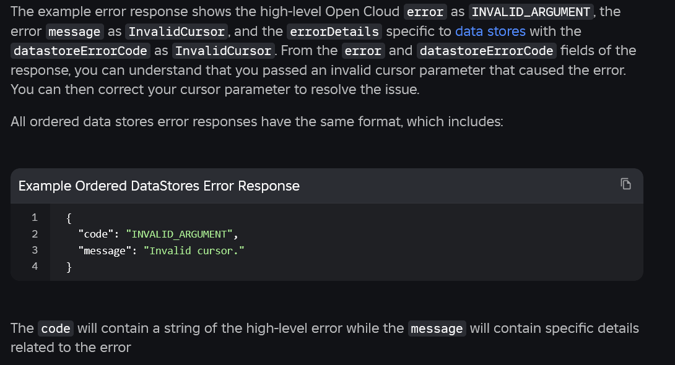Screen dimensions: 675x365
Task: Click the "All ordered data stores error responses" sentence
Action: (256, 121)
